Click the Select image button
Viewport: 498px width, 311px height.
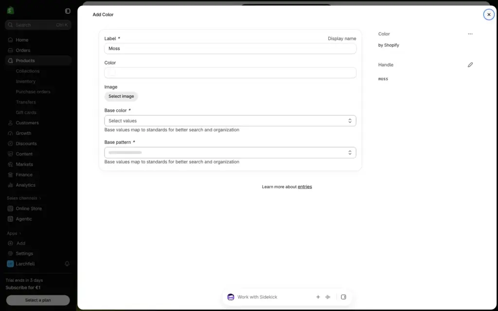(121, 96)
